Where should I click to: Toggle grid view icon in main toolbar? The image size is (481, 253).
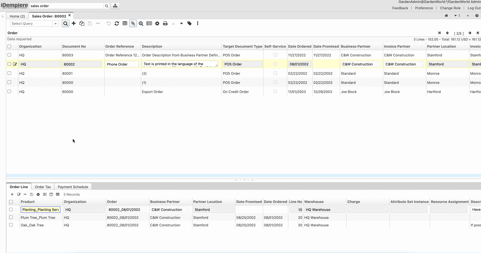click(125, 23)
